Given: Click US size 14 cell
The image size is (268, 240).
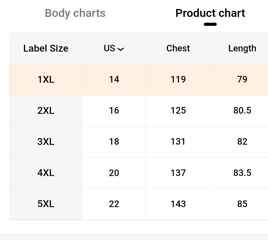Looking at the screenshot, I should (114, 79).
